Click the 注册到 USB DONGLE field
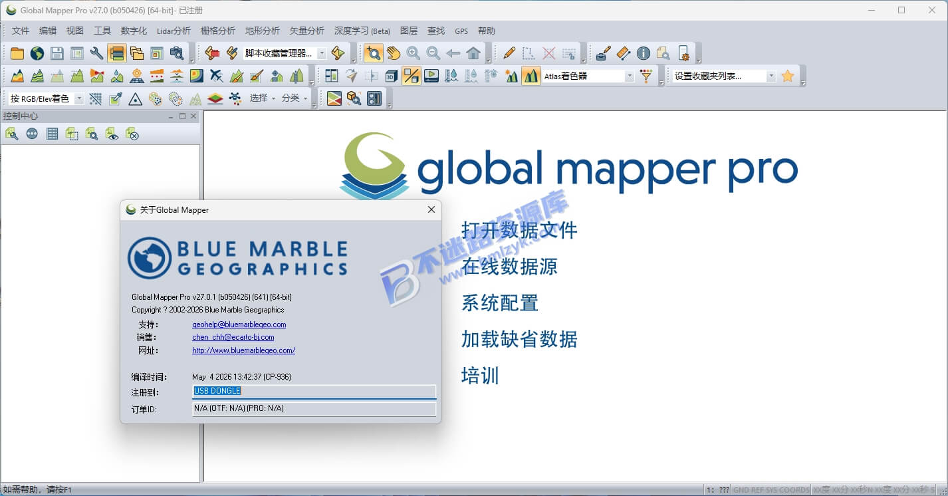Screen dimensions: 948x496 click(x=314, y=392)
